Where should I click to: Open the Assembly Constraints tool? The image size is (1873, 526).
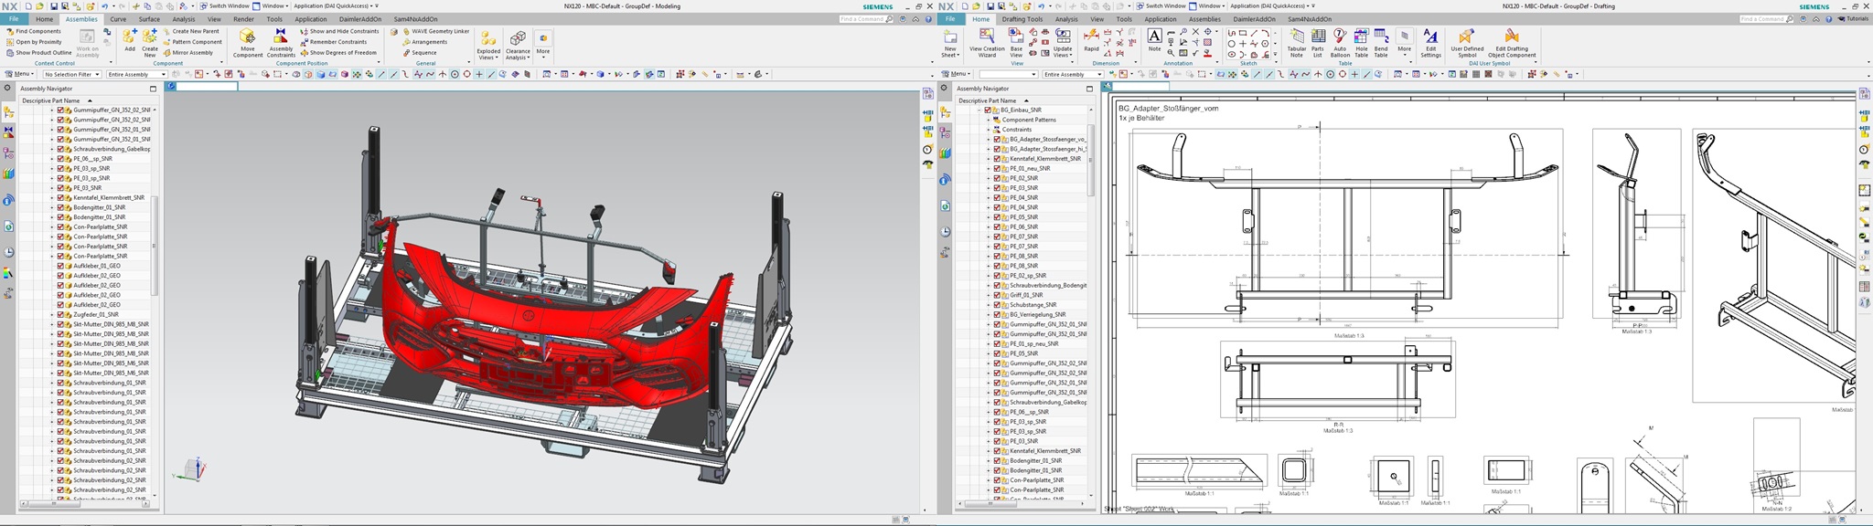click(281, 38)
